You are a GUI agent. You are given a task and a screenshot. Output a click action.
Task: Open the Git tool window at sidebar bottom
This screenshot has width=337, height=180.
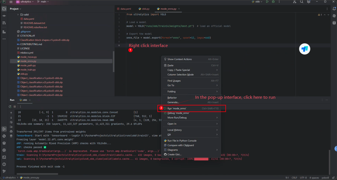[4, 171]
